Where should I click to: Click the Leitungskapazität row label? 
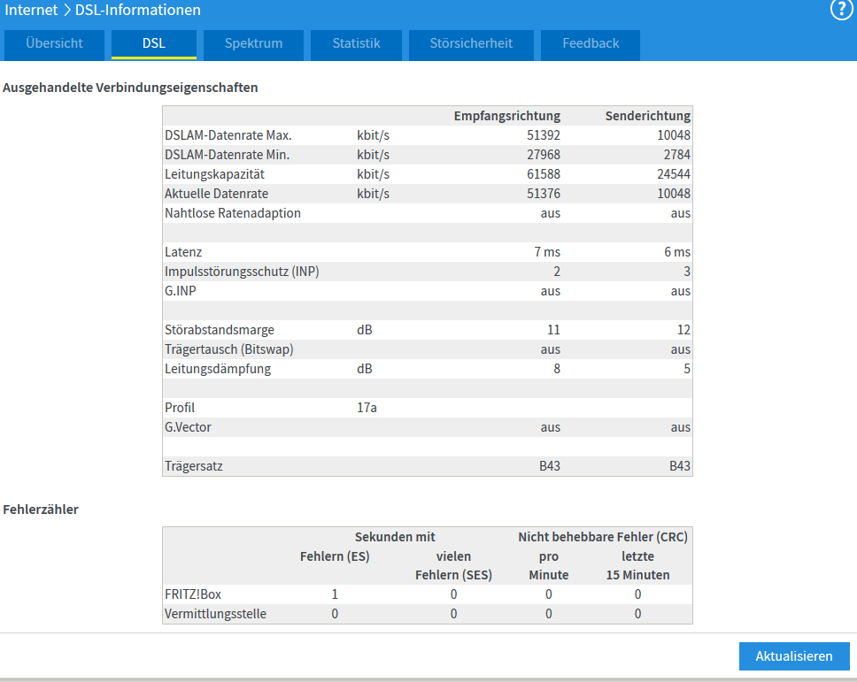click(214, 174)
